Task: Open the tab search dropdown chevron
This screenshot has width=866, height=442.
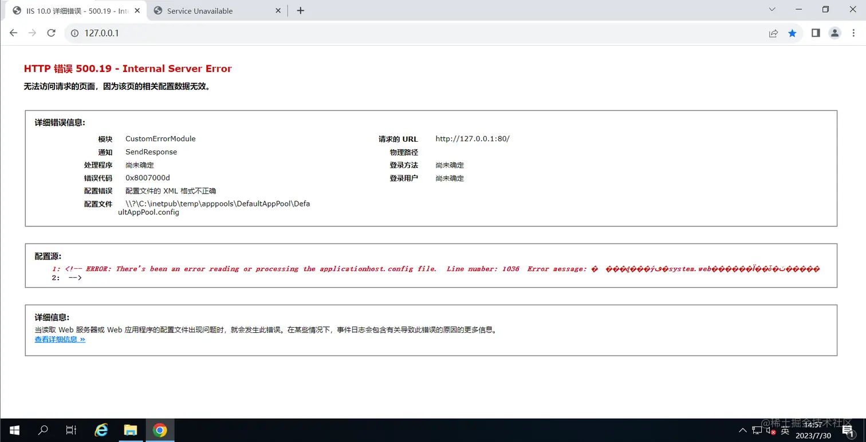Action: (771, 9)
